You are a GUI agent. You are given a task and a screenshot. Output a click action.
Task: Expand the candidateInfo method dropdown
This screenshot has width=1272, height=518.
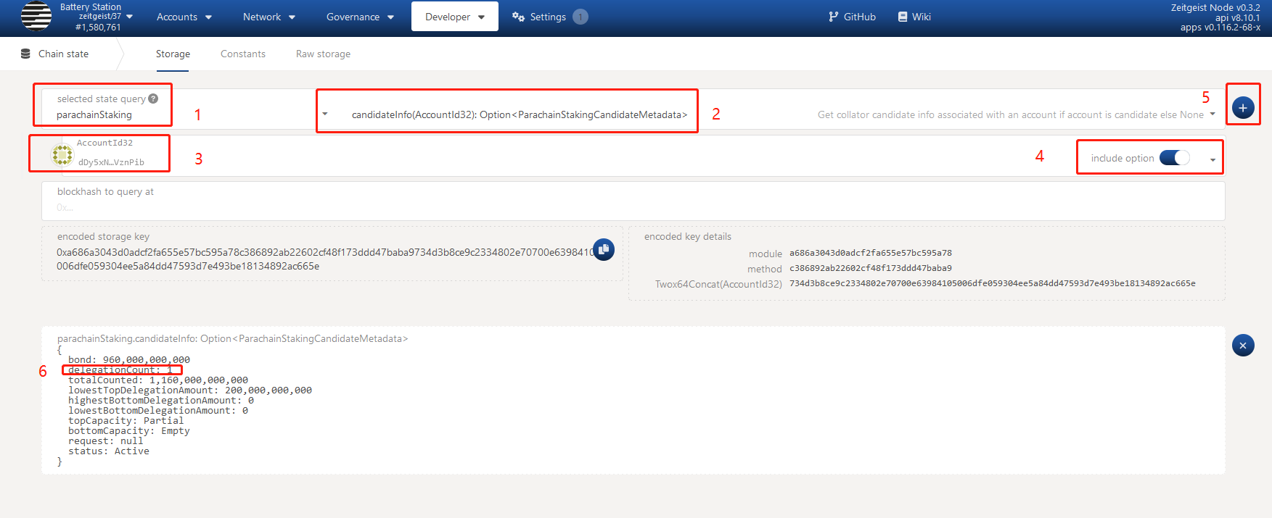click(1212, 114)
